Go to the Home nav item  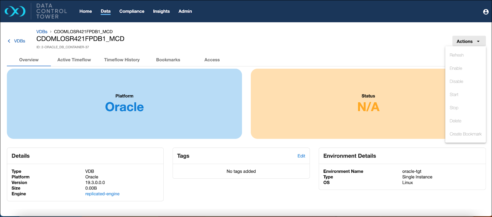point(85,11)
